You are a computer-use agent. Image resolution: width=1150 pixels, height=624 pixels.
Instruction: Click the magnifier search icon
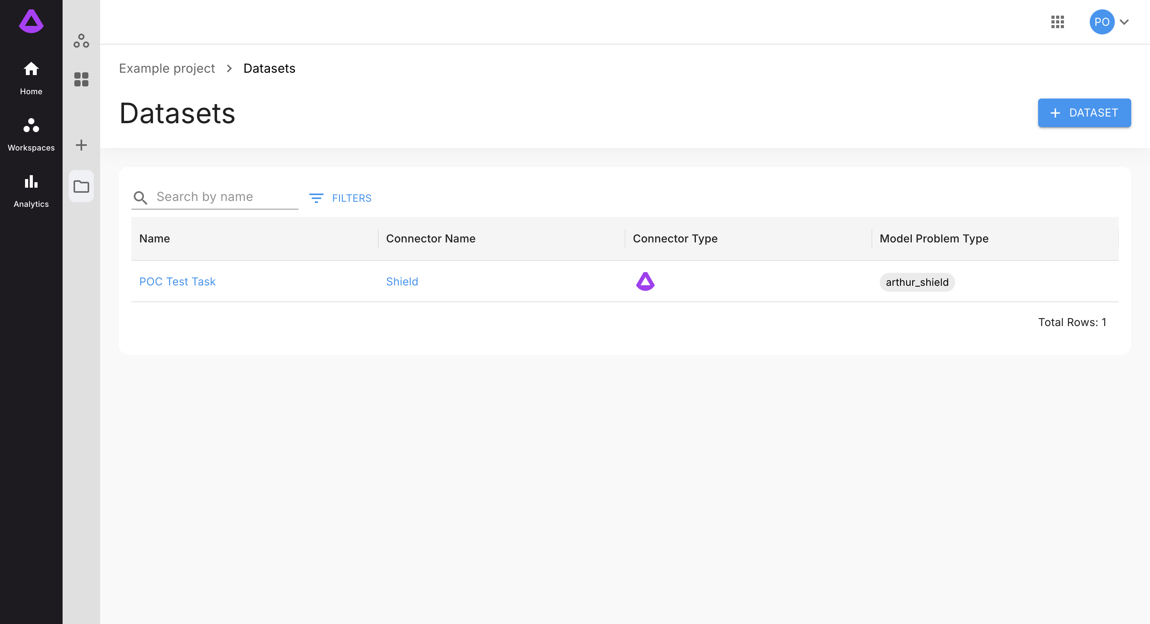[141, 198]
